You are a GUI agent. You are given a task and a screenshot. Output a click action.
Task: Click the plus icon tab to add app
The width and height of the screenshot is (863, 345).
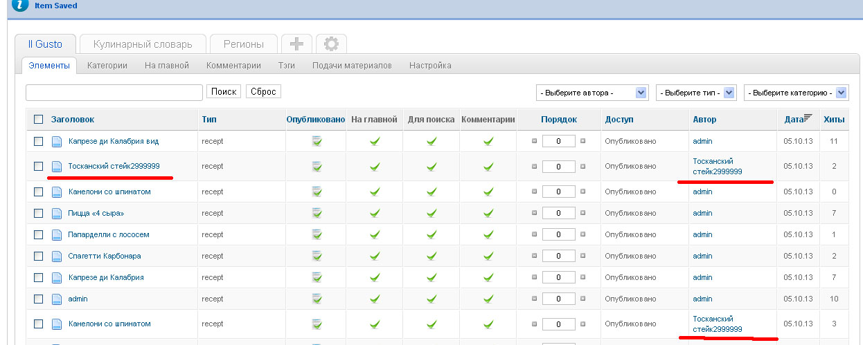pyautogui.click(x=296, y=44)
